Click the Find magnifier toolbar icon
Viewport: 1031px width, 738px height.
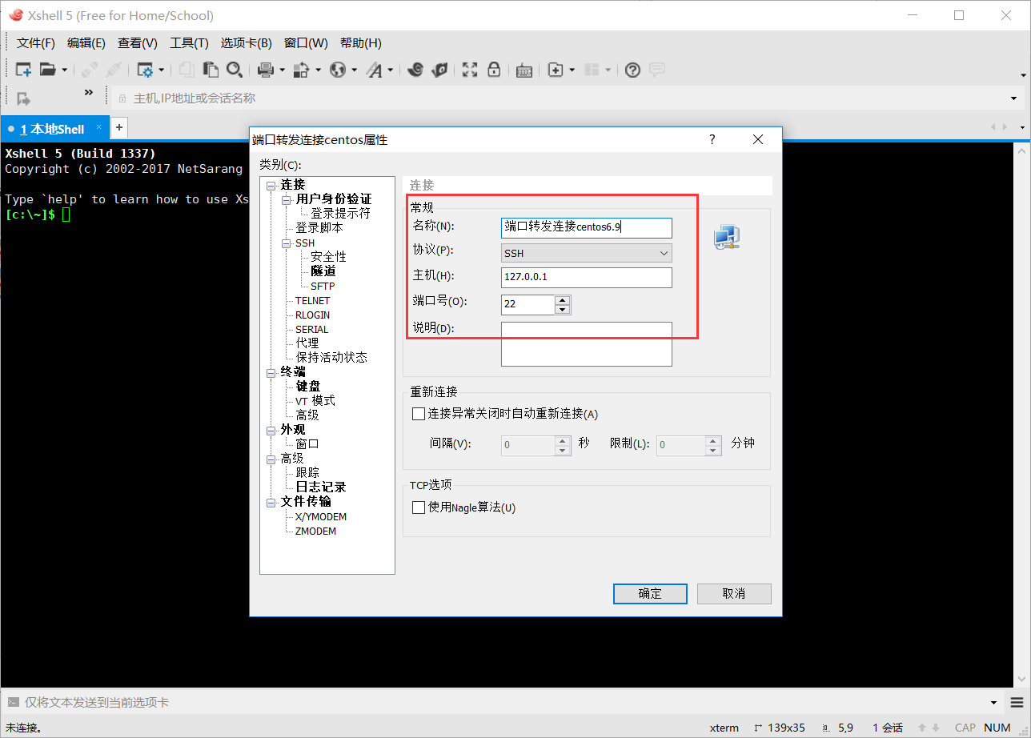[x=235, y=70]
